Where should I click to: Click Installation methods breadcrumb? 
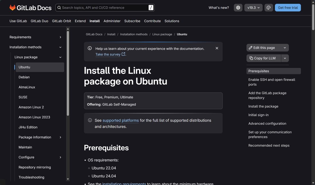pyautogui.click(x=134, y=34)
